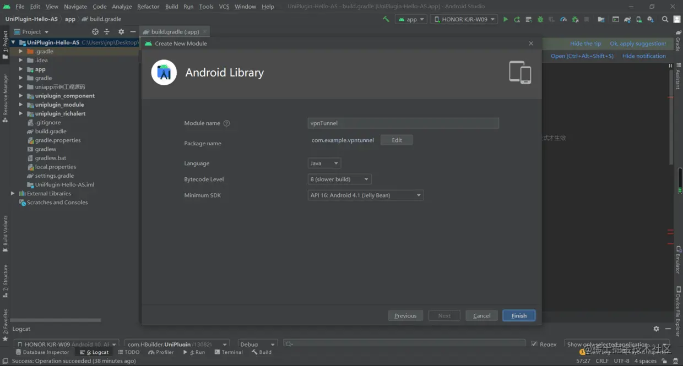The height and width of the screenshot is (366, 683).
Task: Hide the Project panel with minus icon
Action: click(133, 32)
